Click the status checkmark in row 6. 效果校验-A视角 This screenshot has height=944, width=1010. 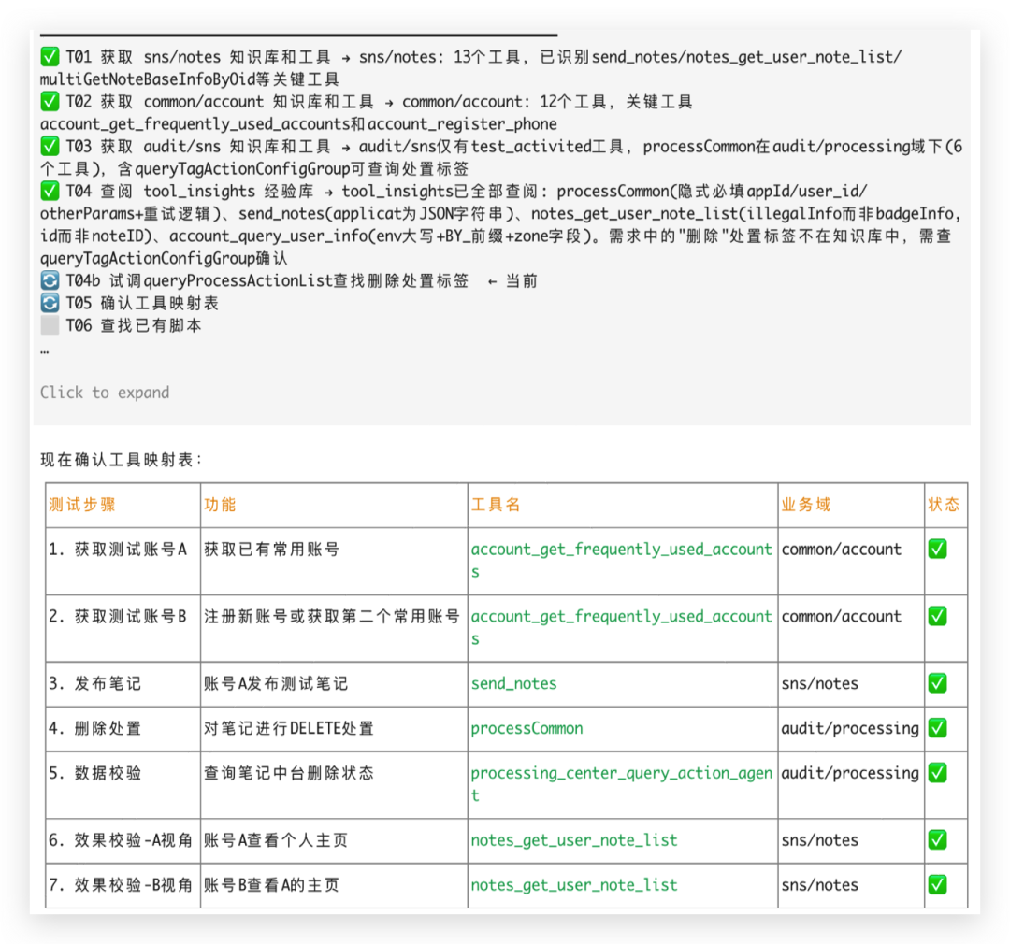(x=937, y=839)
